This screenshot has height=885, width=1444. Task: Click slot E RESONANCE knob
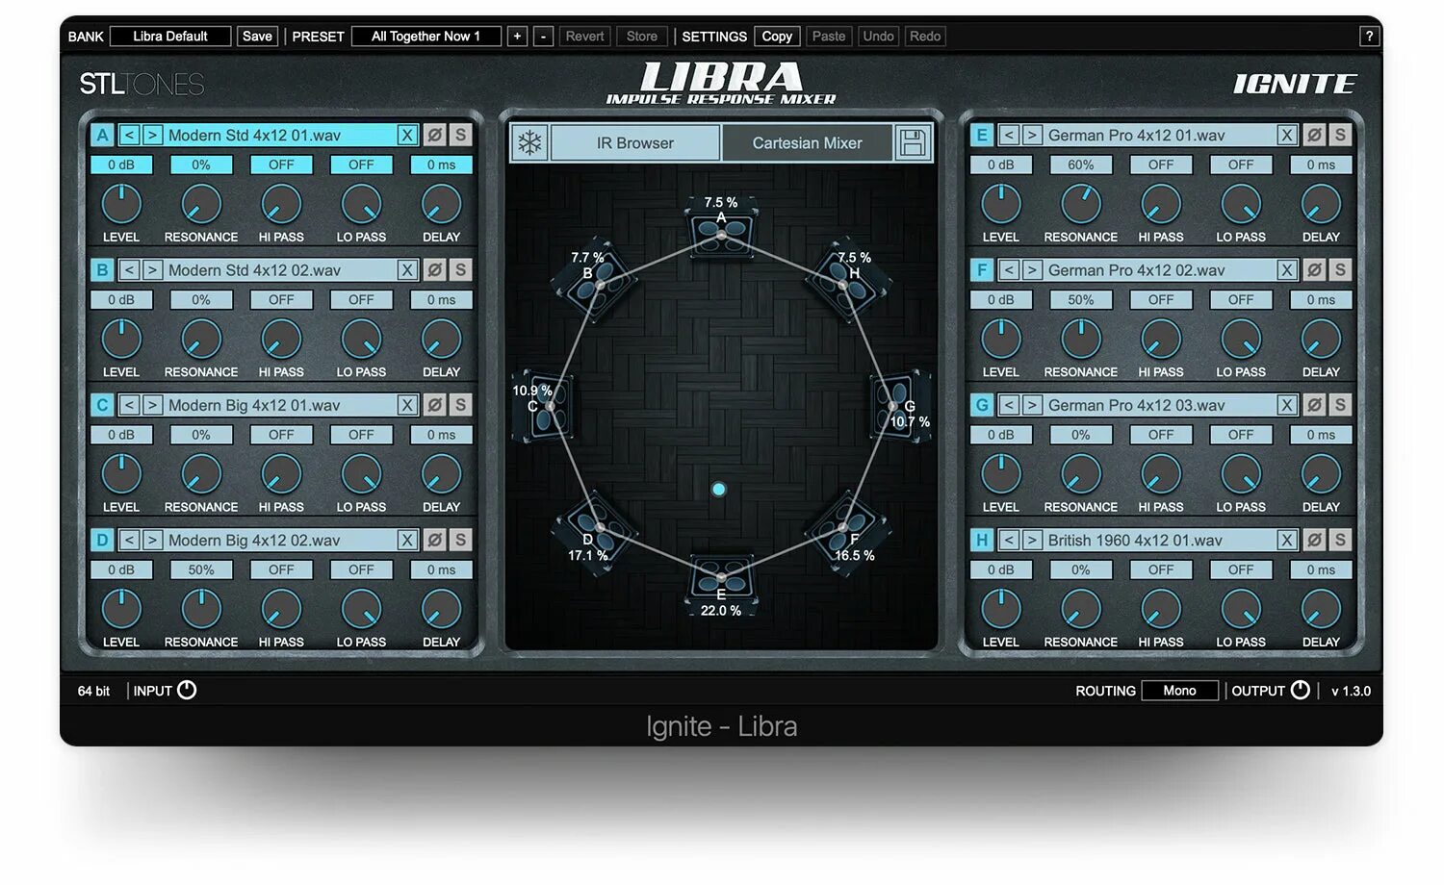coord(1081,204)
